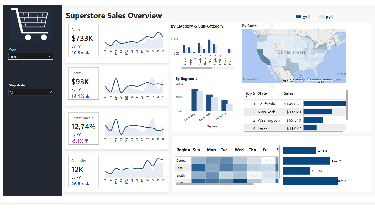Click the sort arrow under Top 5
375x210 pixels.
246,97
